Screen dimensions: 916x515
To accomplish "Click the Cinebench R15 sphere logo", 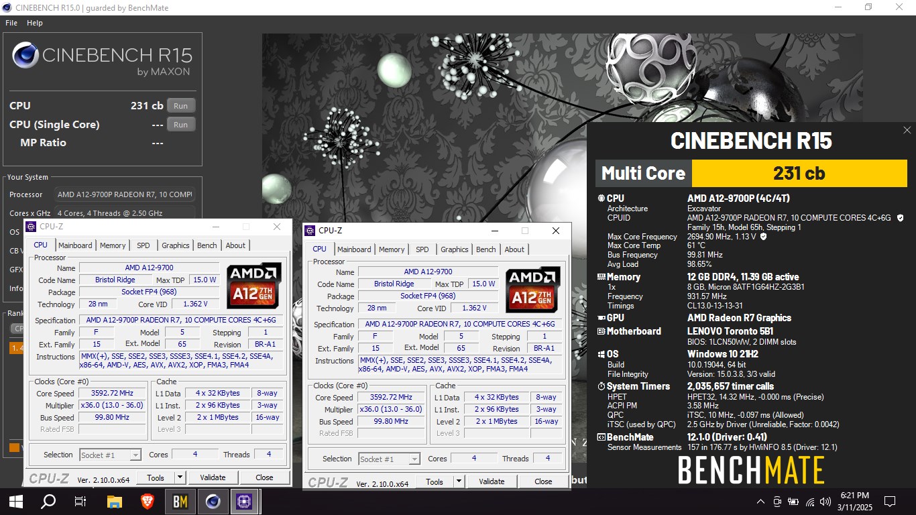I will click(25, 56).
